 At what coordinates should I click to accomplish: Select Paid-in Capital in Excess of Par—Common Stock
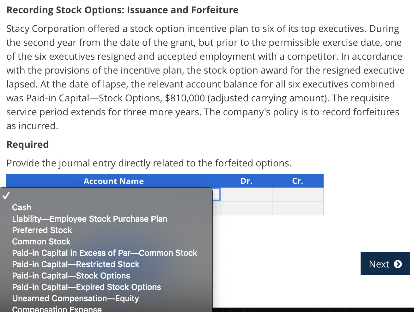click(x=104, y=253)
